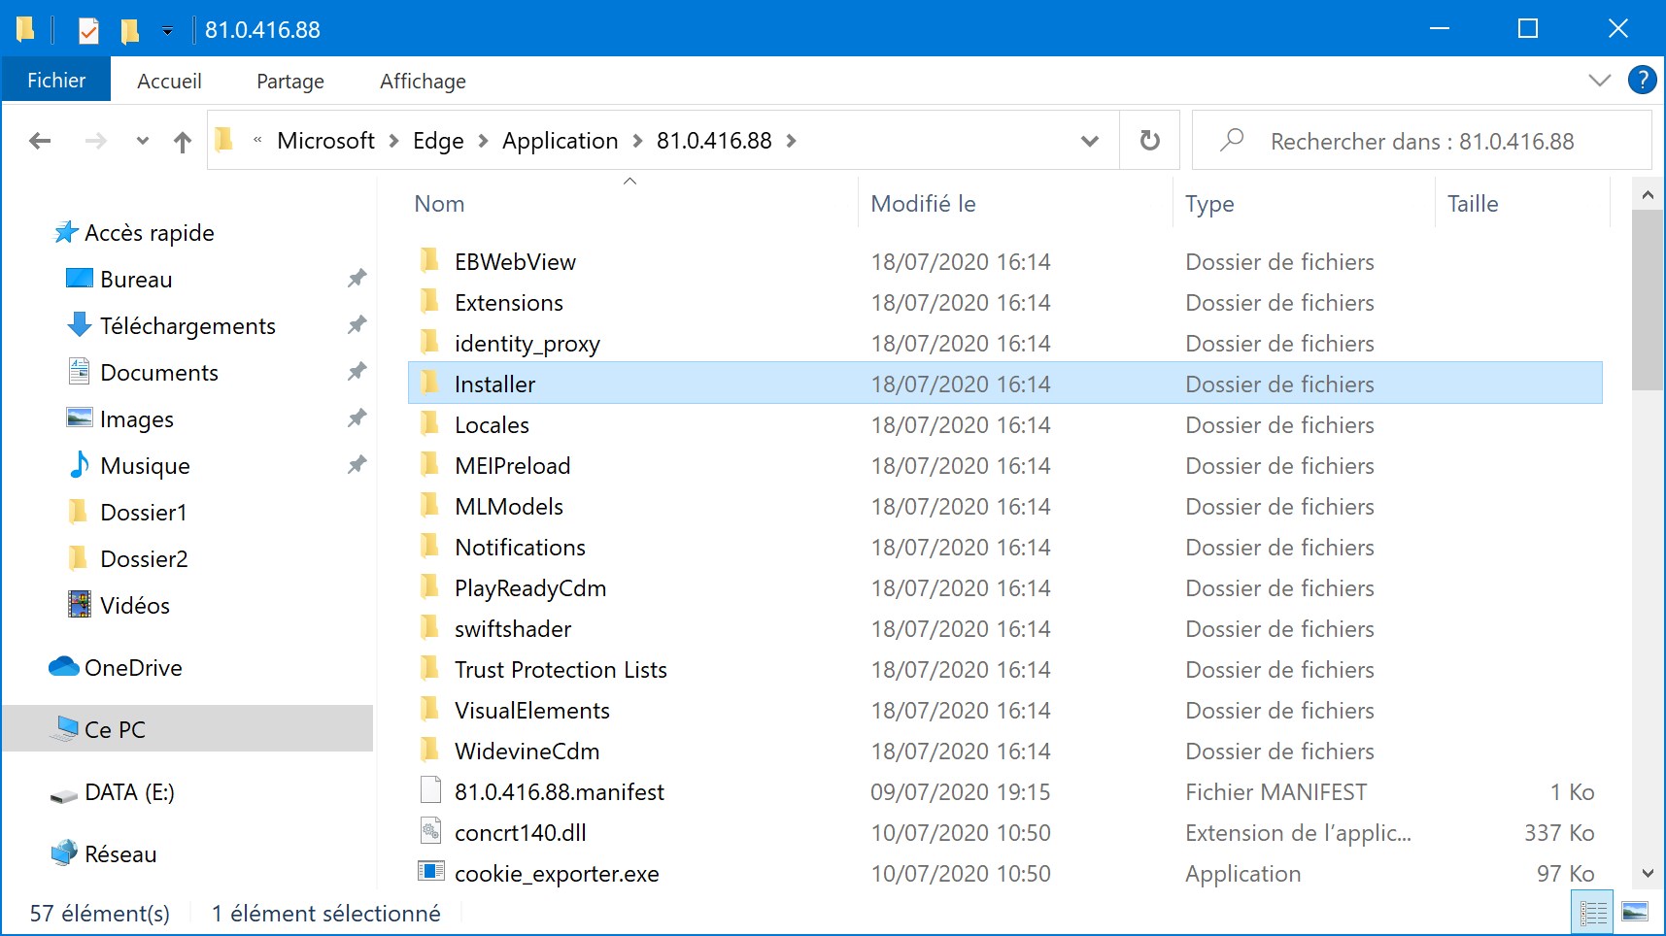Open Vidéos in navigation pane
1666x936 pixels.
pyautogui.click(x=118, y=606)
